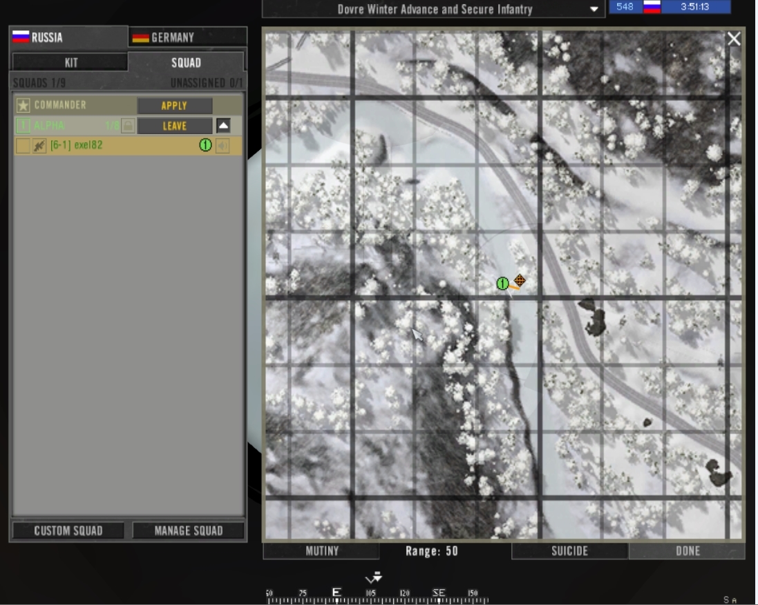Click the Range: 50 readout
Image resolution: width=758 pixels, height=605 pixels.
(431, 551)
